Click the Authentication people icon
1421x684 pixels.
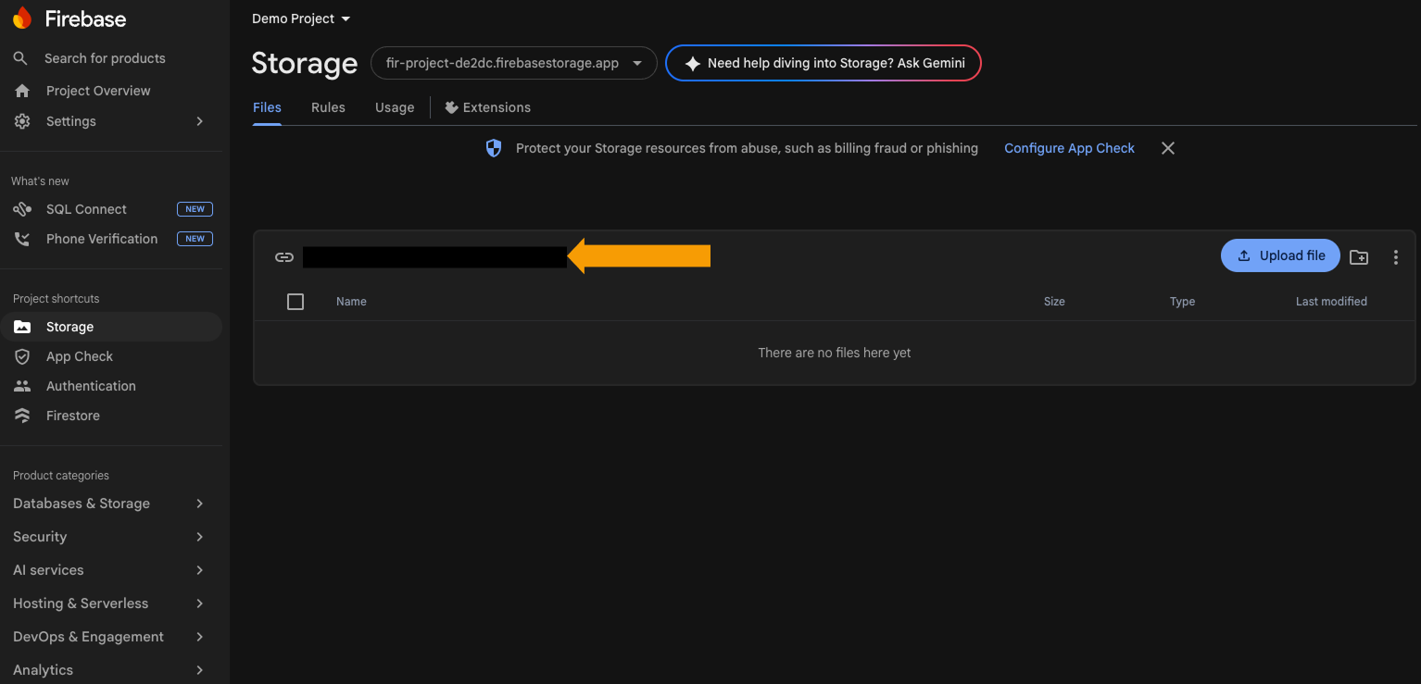tap(22, 386)
